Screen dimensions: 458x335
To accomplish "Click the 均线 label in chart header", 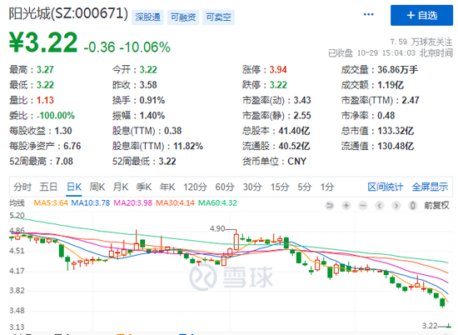I will [x=17, y=202].
